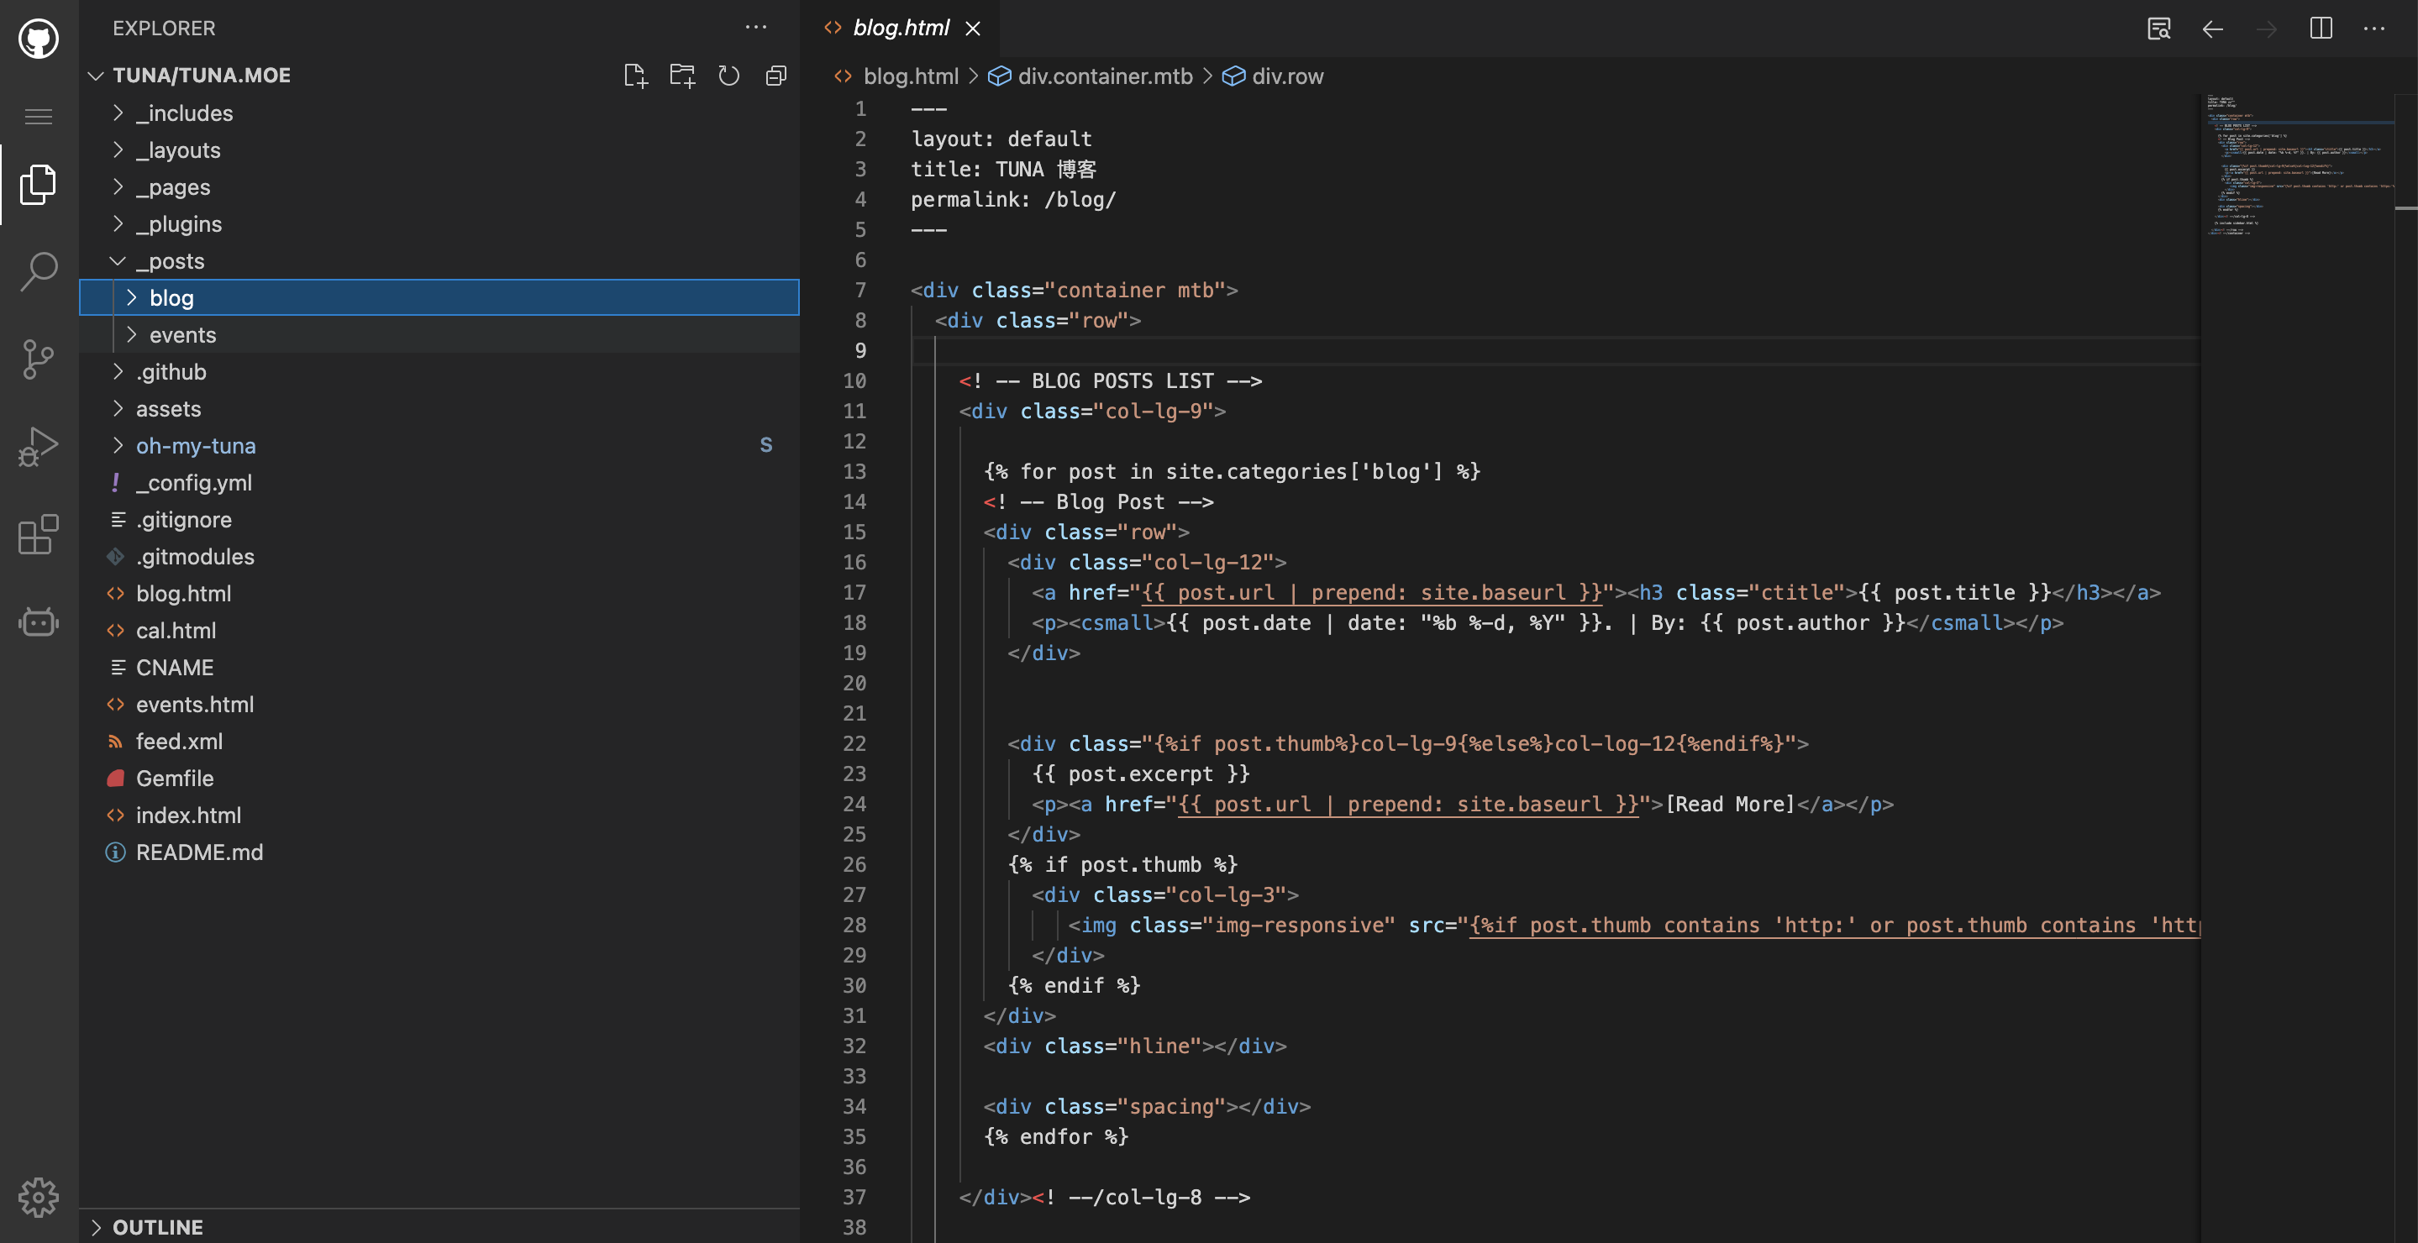The width and height of the screenshot is (2418, 1243).
Task: Open the Extensions view
Action: point(39,535)
